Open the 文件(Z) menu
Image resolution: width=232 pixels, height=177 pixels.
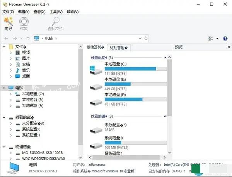(x=8, y=12)
